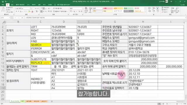Click the Insert Function fx icon
This screenshot has height=105, width=187.
[x=22, y=17]
